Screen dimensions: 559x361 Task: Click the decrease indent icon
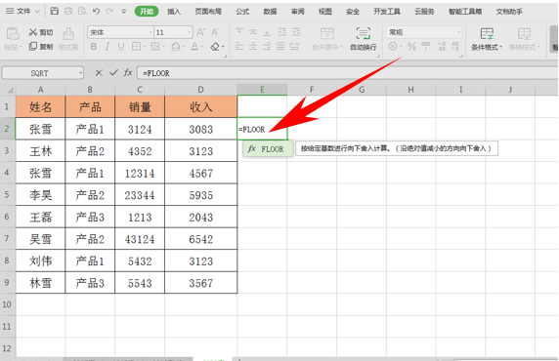[x=282, y=32]
